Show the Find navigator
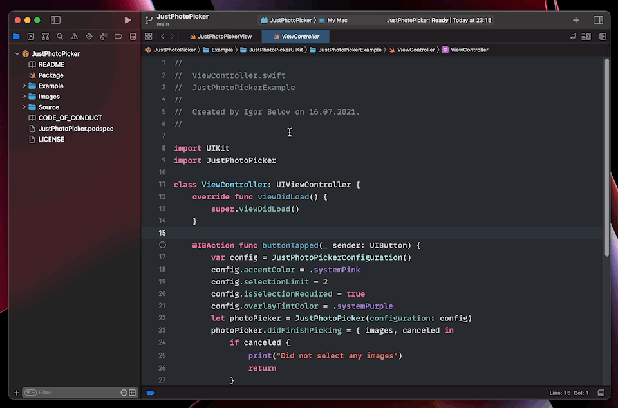This screenshot has height=408, width=618. click(60, 37)
